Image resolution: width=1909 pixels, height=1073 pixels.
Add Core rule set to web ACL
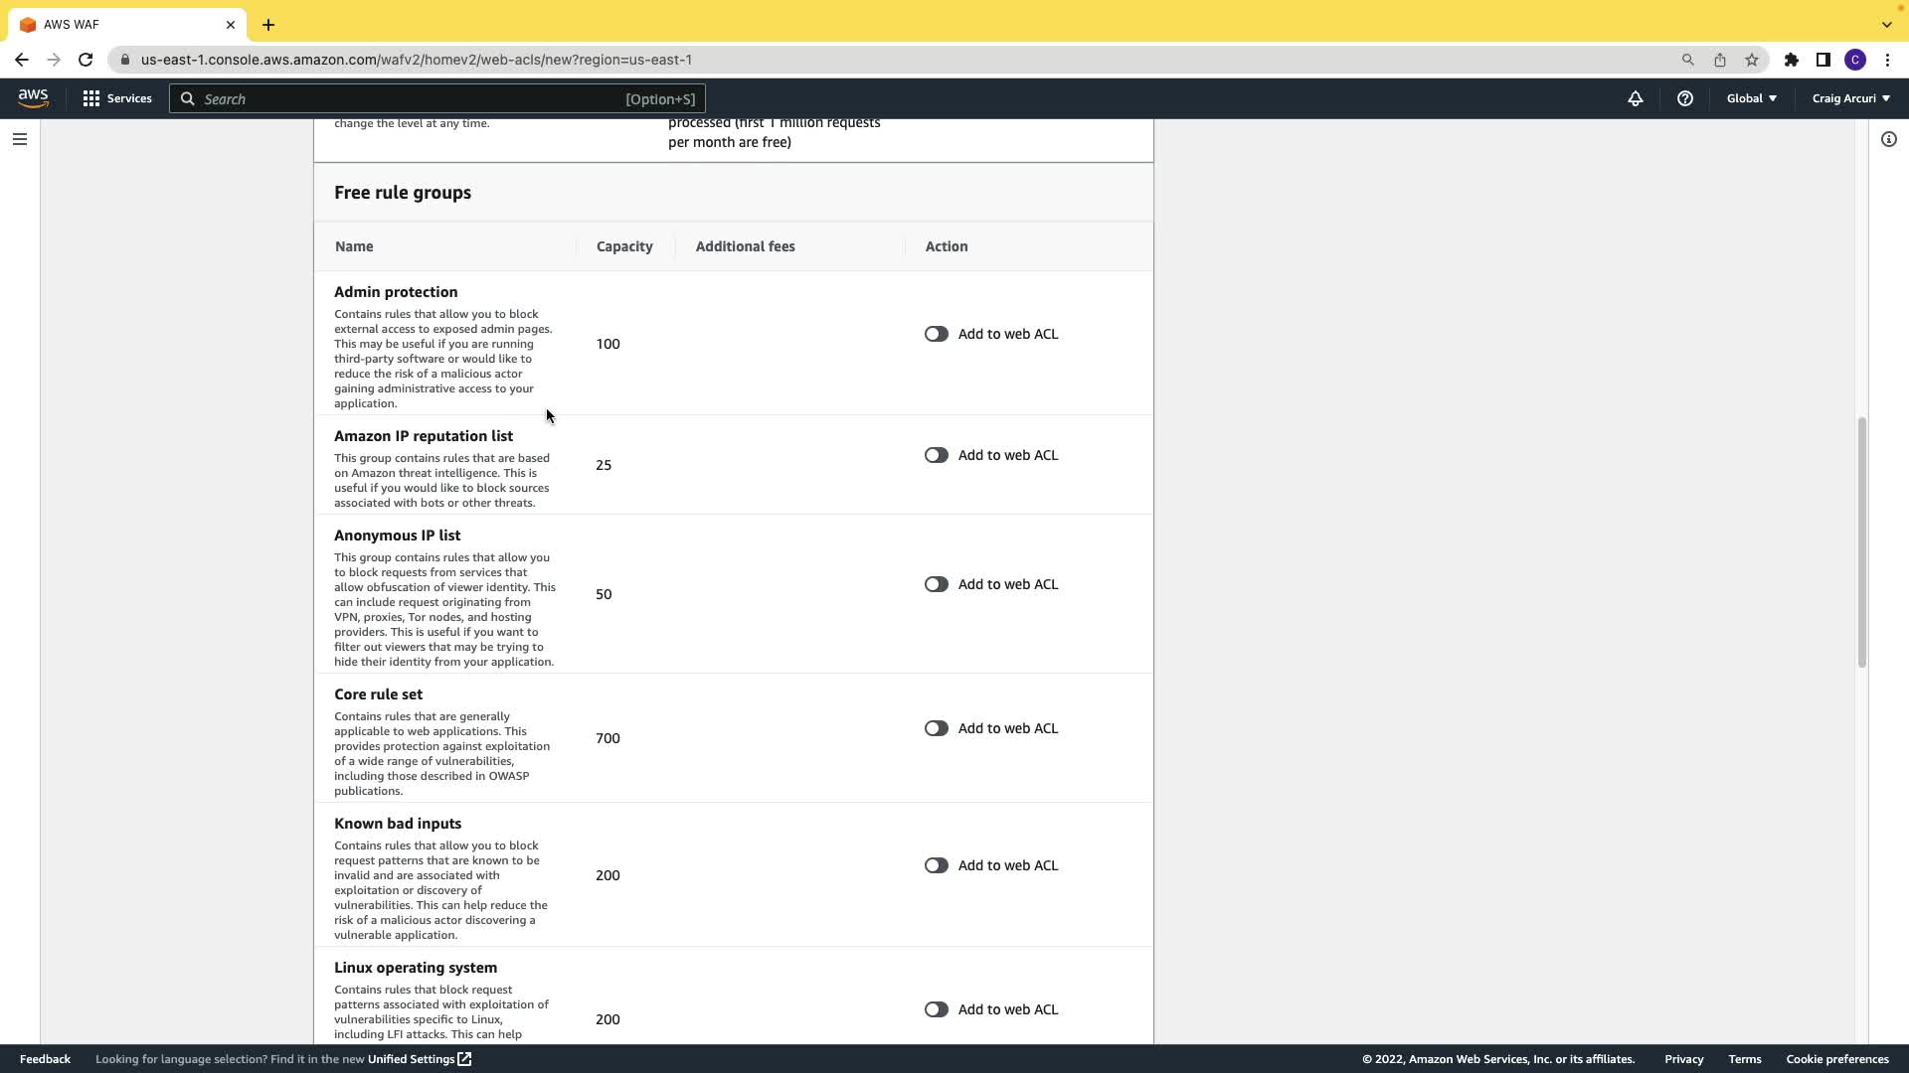pos(936,728)
